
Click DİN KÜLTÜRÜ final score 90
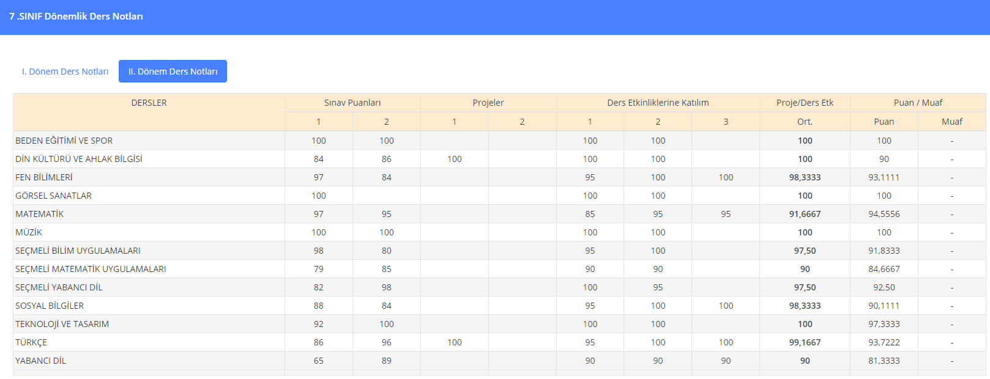pyautogui.click(x=884, y=159)
